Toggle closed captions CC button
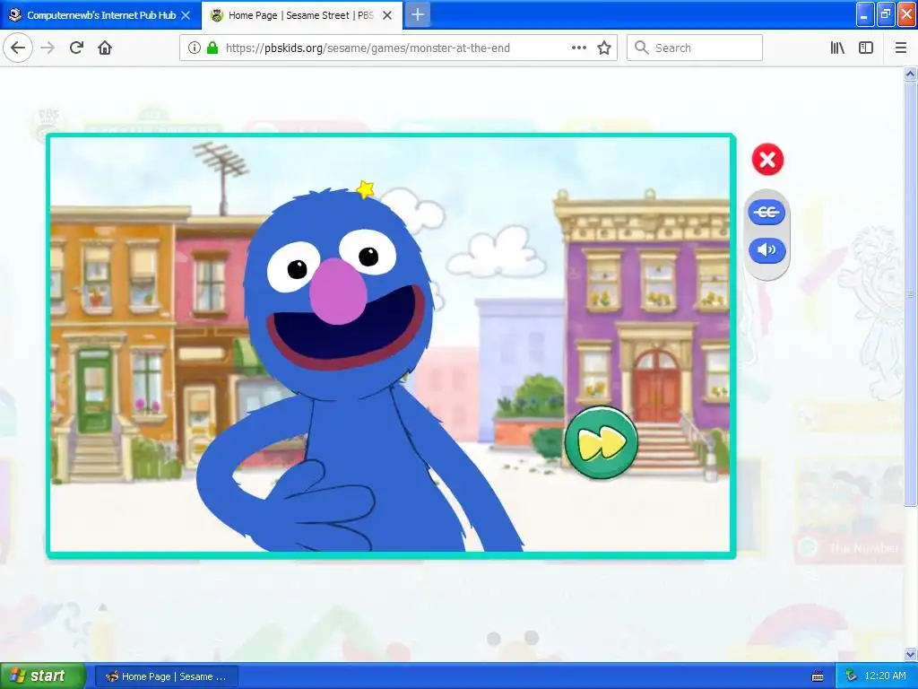 [766, 212]
